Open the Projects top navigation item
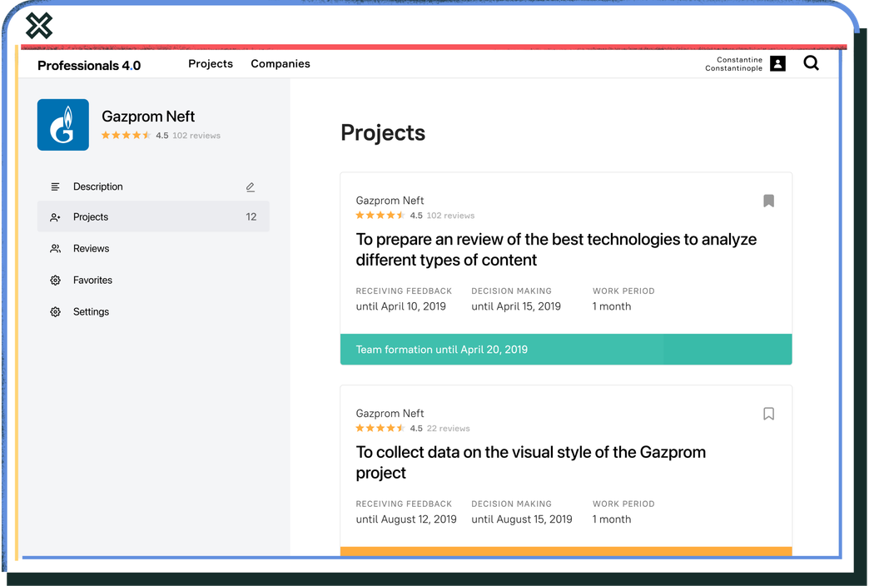The width and height of the screenshot is (869, 586). coord(211,64)
